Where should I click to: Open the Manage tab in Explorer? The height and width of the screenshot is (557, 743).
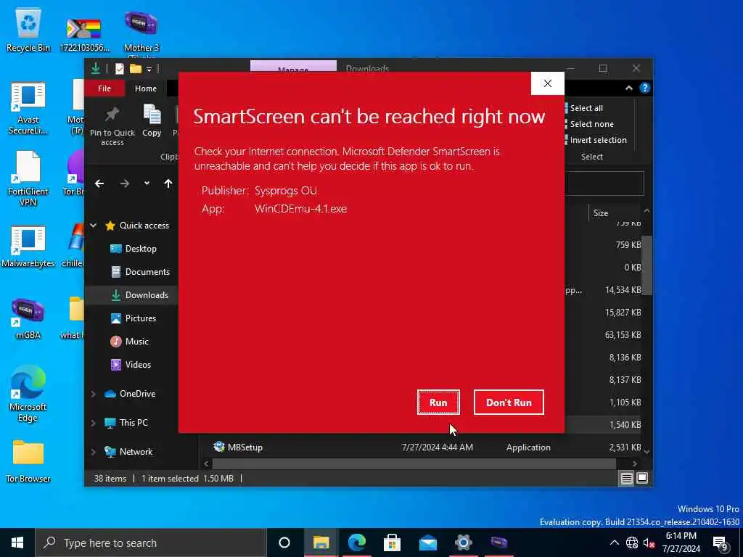293,66
